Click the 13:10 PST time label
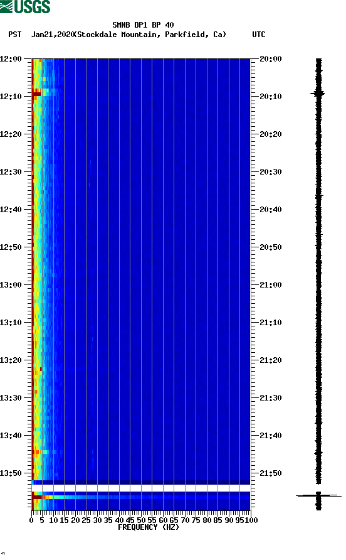The height and width of the screenshot is (560, 346). (x=11, y=323)
